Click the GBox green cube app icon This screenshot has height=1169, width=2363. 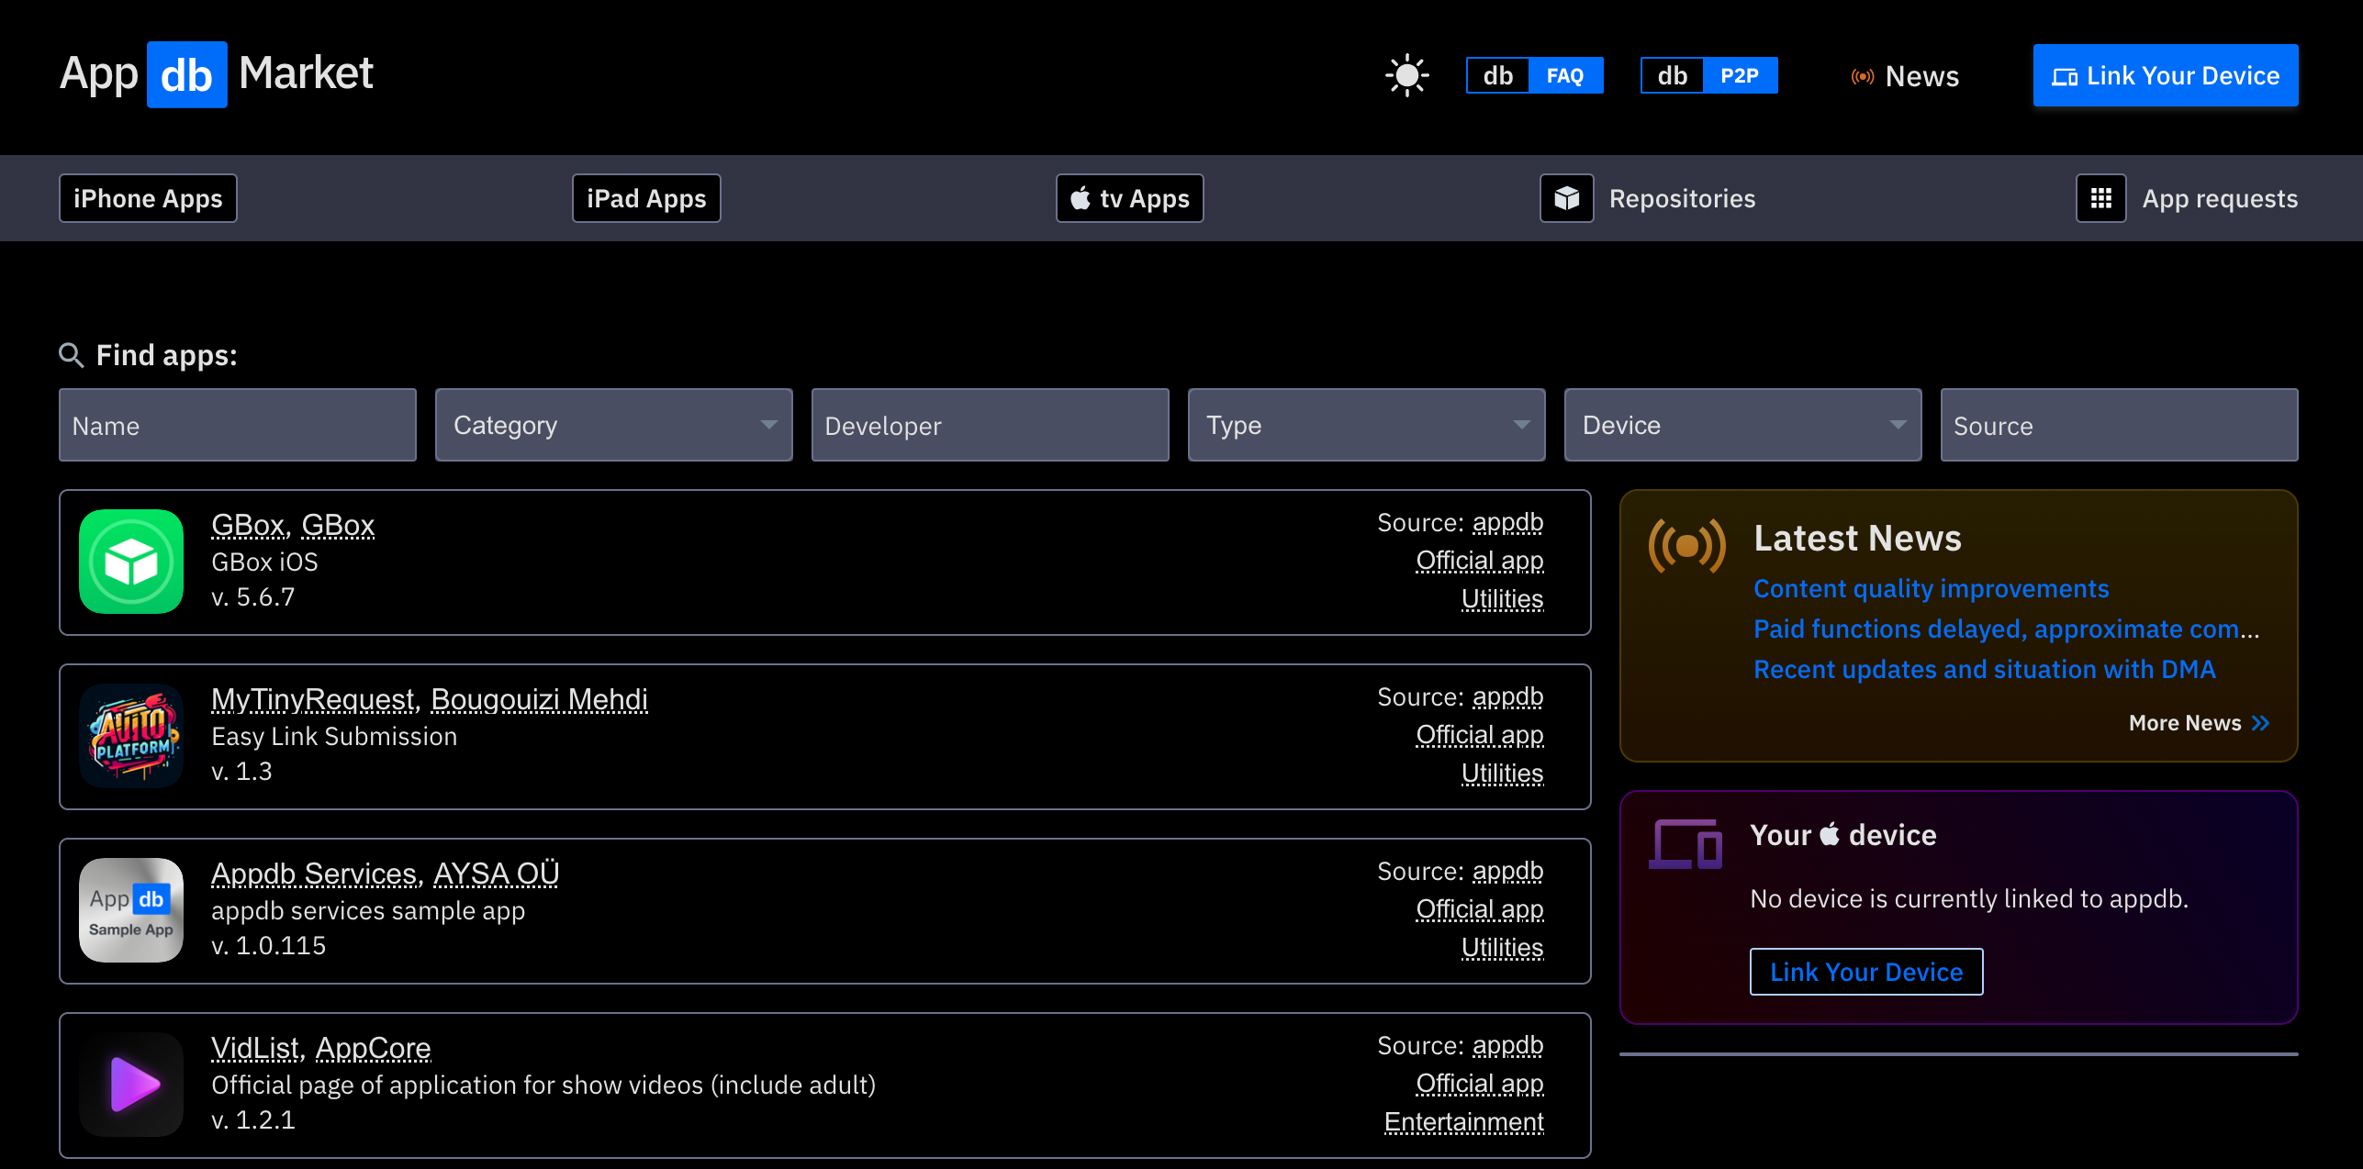coord(131,562)
